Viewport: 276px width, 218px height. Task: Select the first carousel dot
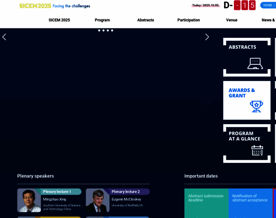(99, 31)
